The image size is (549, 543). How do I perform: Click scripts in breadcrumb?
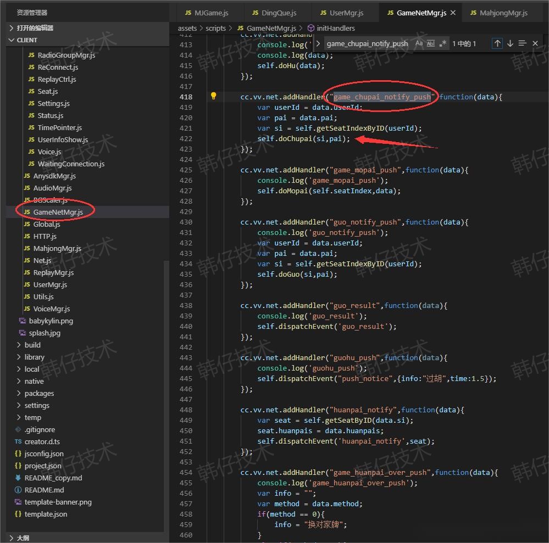215,29
